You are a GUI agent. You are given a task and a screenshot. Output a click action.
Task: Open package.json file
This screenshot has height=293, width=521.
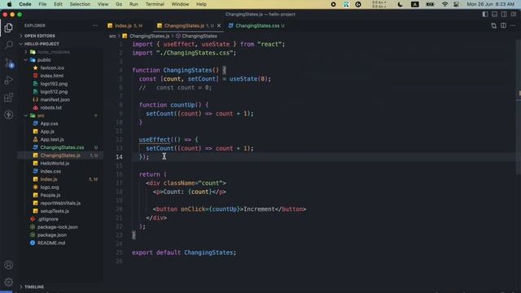[52, 235]
